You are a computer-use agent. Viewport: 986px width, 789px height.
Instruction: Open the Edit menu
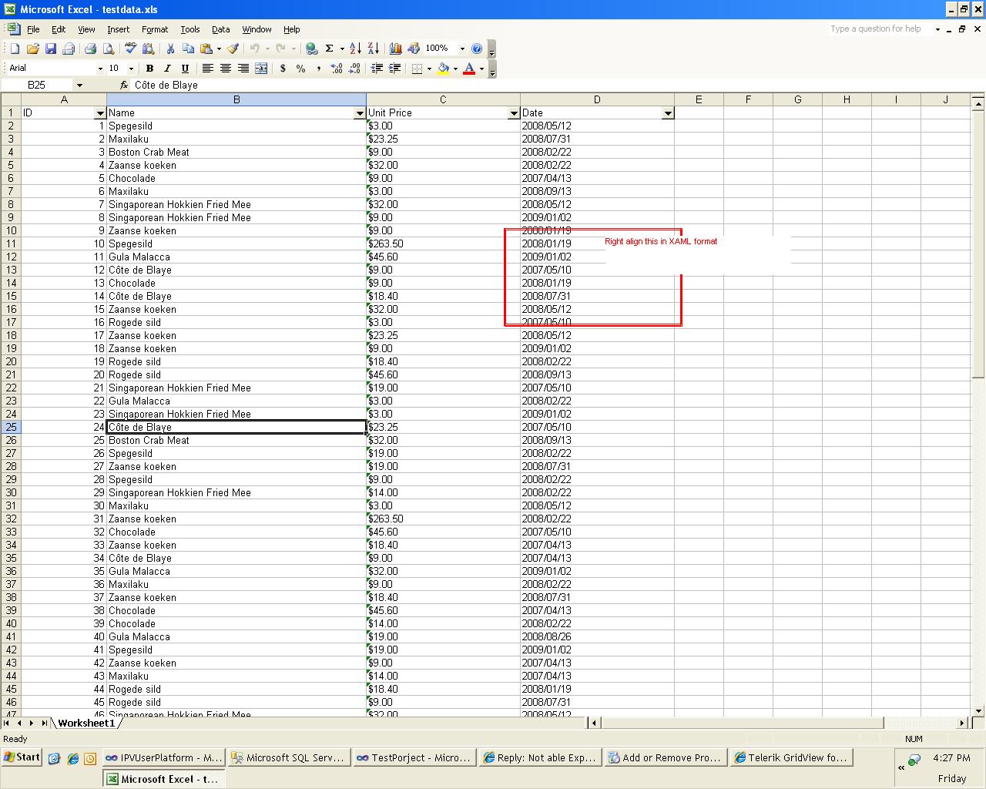point(59,29)
